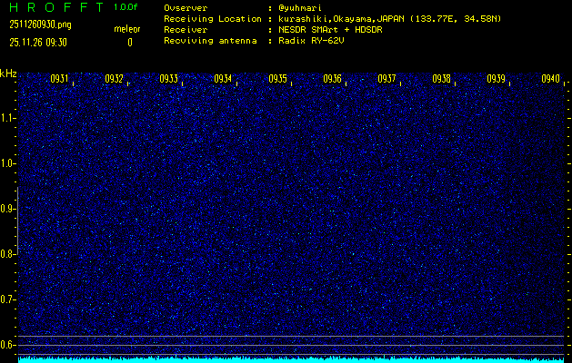Select the 1.00f version label

[x=127, y=7]
